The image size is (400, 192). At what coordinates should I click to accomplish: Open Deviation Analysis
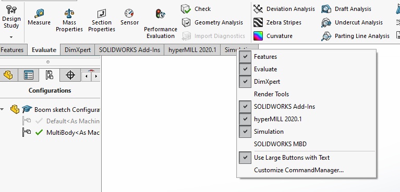coord(284,9)
